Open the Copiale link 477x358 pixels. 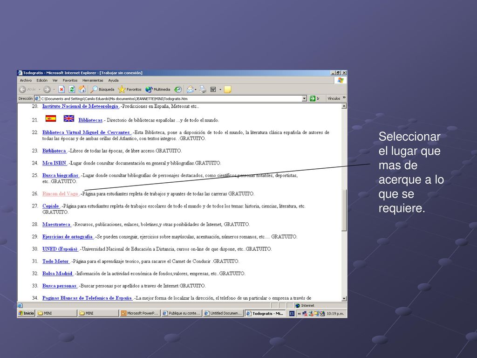click(50, 206)
